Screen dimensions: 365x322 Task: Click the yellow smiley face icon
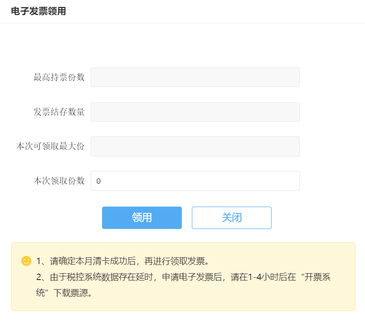click(26, 261)
